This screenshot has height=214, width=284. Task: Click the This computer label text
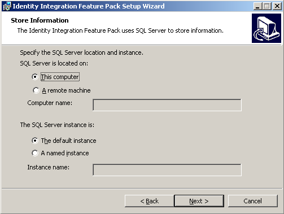(60, 77)
